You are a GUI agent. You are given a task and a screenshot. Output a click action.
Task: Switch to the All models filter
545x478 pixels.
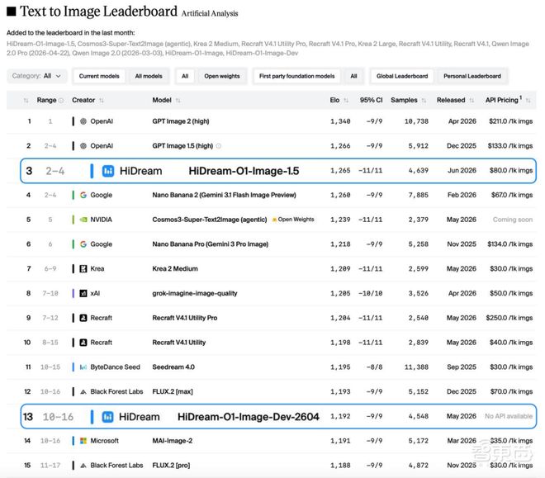pyautogui.click(x=149, y=76)
